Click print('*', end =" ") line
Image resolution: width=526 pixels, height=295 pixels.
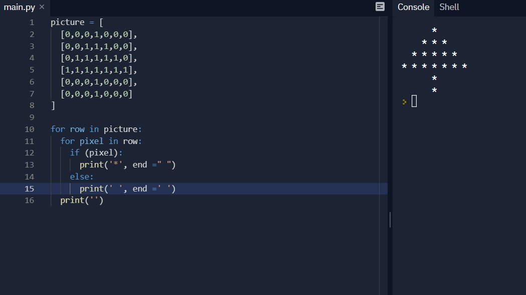(127, 165)
